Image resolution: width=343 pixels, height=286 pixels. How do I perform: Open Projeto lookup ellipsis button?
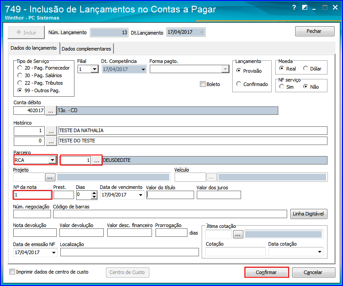(x=50, y=177)
